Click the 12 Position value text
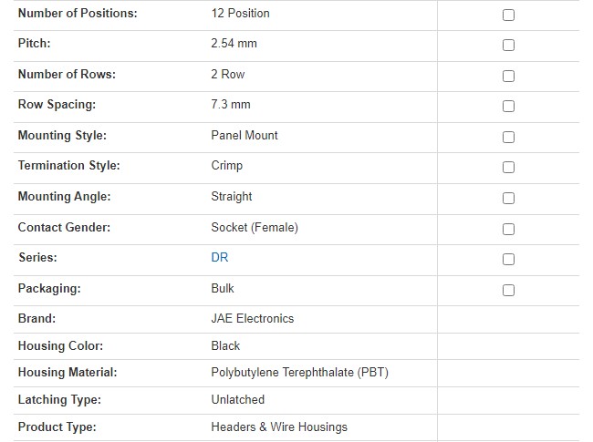This screenshot has height=442, width=593. (240, 14)
